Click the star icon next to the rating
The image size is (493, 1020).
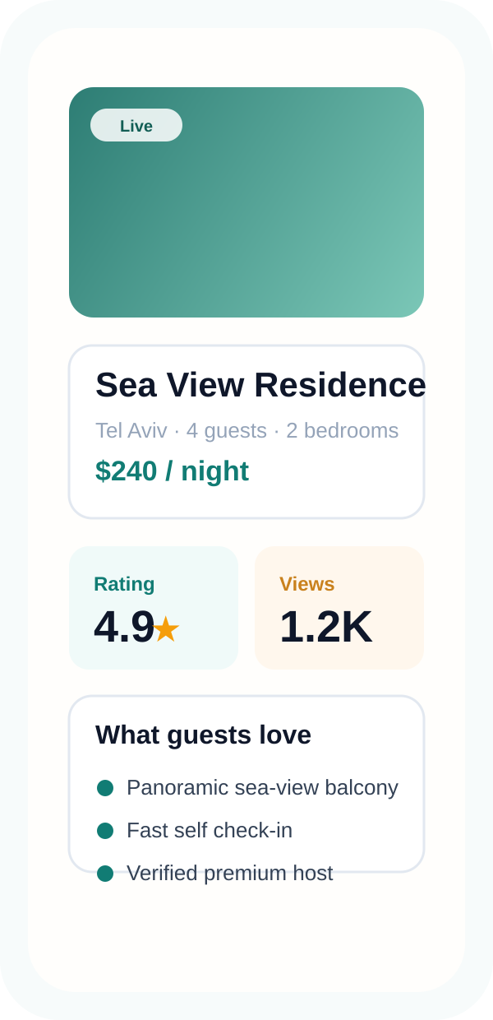(x=167, y=629)
